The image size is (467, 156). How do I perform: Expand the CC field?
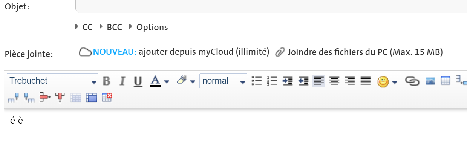(84, 27)
